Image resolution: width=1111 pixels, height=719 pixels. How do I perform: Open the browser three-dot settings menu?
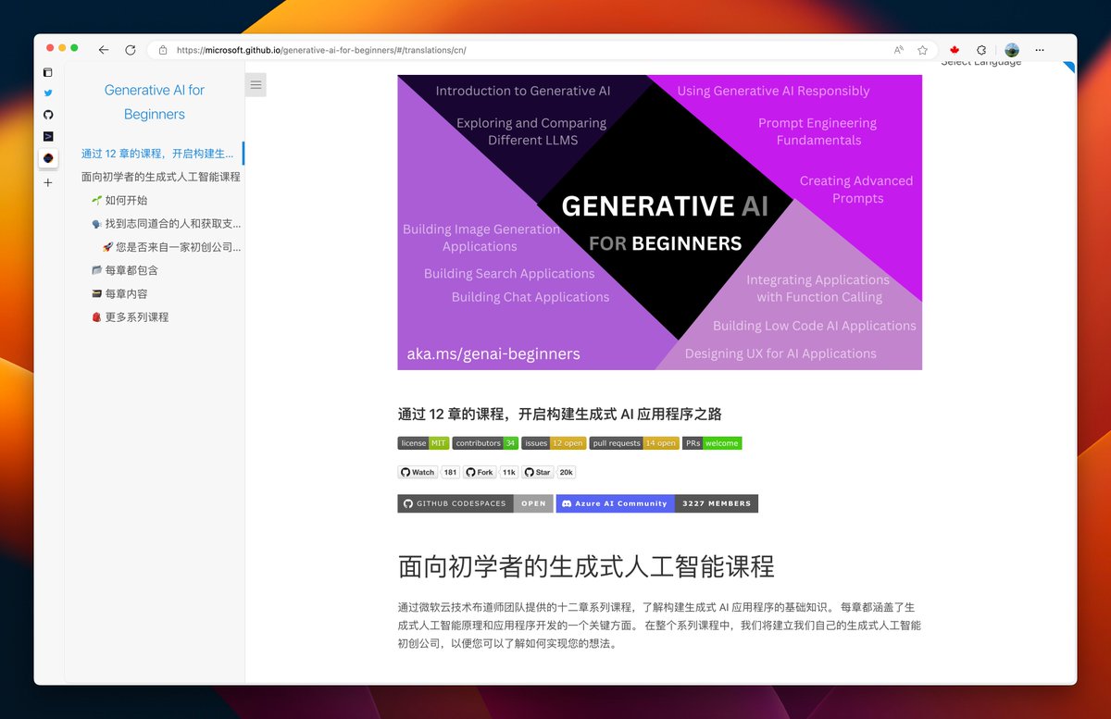(x=1040, y=50)
